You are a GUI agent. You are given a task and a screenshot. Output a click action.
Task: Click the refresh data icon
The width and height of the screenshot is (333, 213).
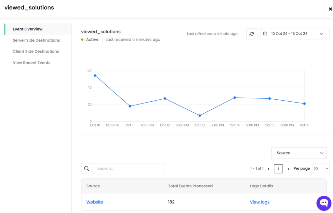point(252,34)
